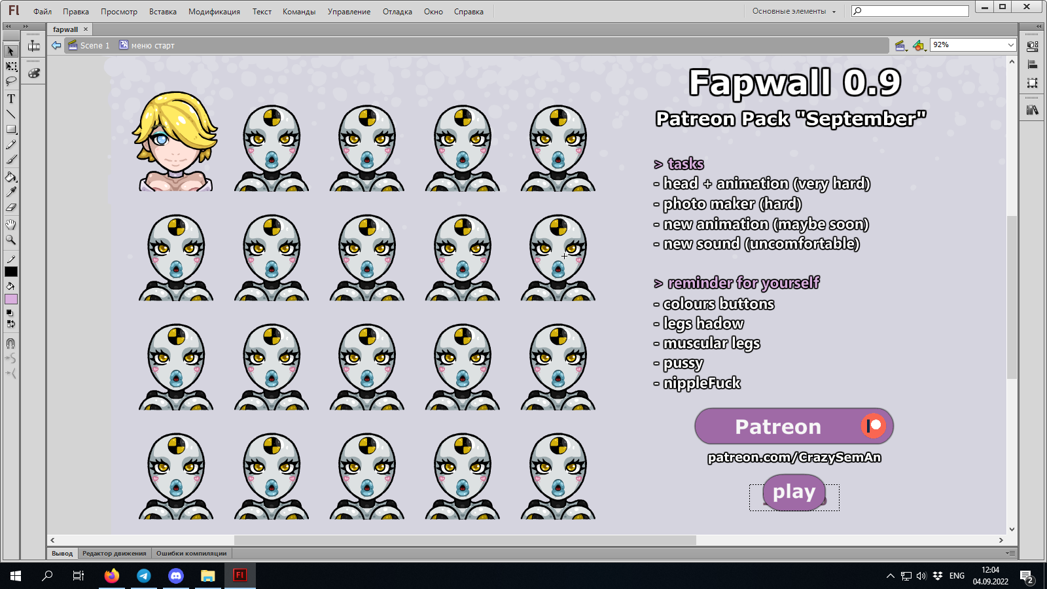This screenshot has height=589, width=1047.
Task: Open the Align panel icon
Action: (x=1033, y=65)
